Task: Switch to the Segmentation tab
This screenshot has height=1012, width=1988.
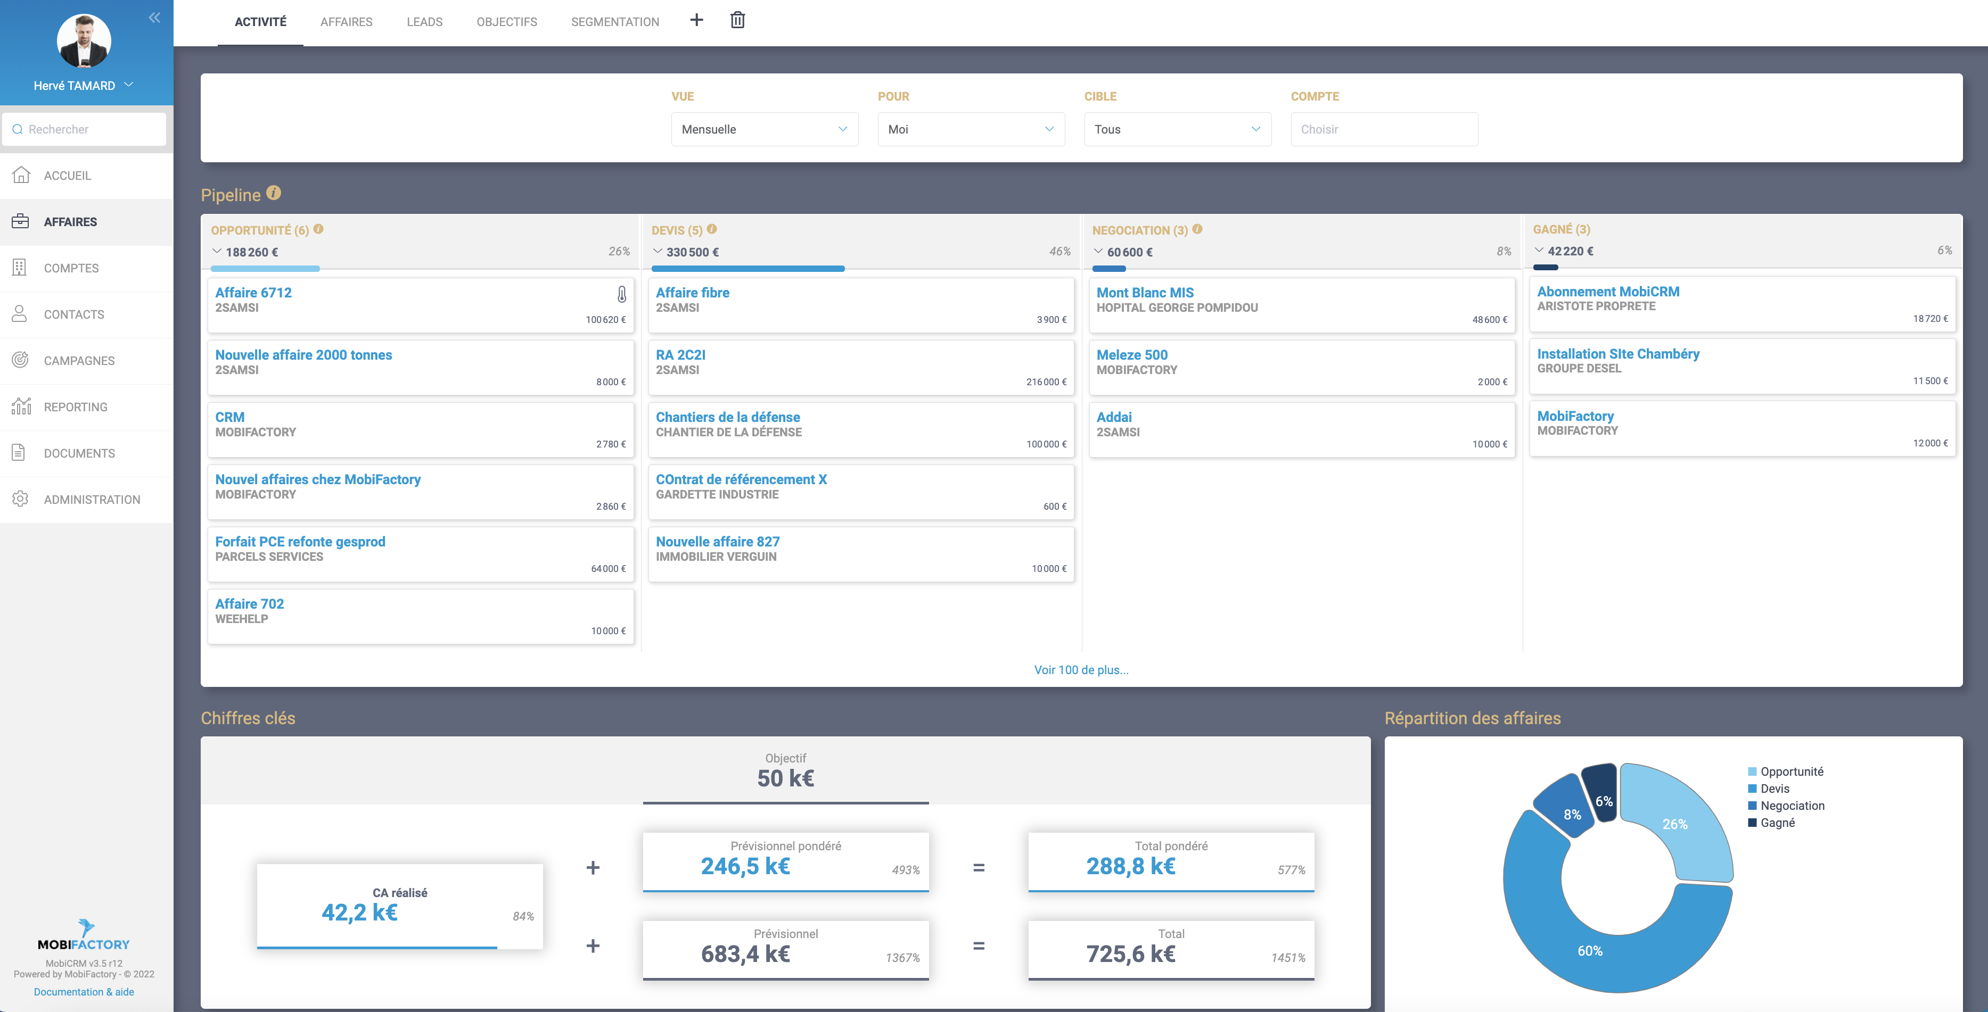Action: tap(614, 22)
